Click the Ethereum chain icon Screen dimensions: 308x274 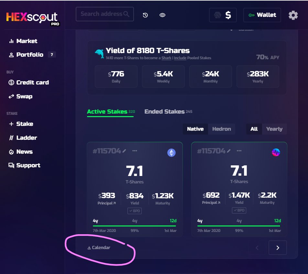(x=171, y=153)
